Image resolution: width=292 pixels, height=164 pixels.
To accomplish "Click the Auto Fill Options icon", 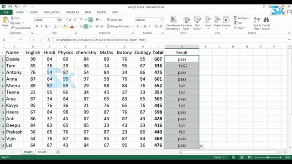I will tap(201, 147).
